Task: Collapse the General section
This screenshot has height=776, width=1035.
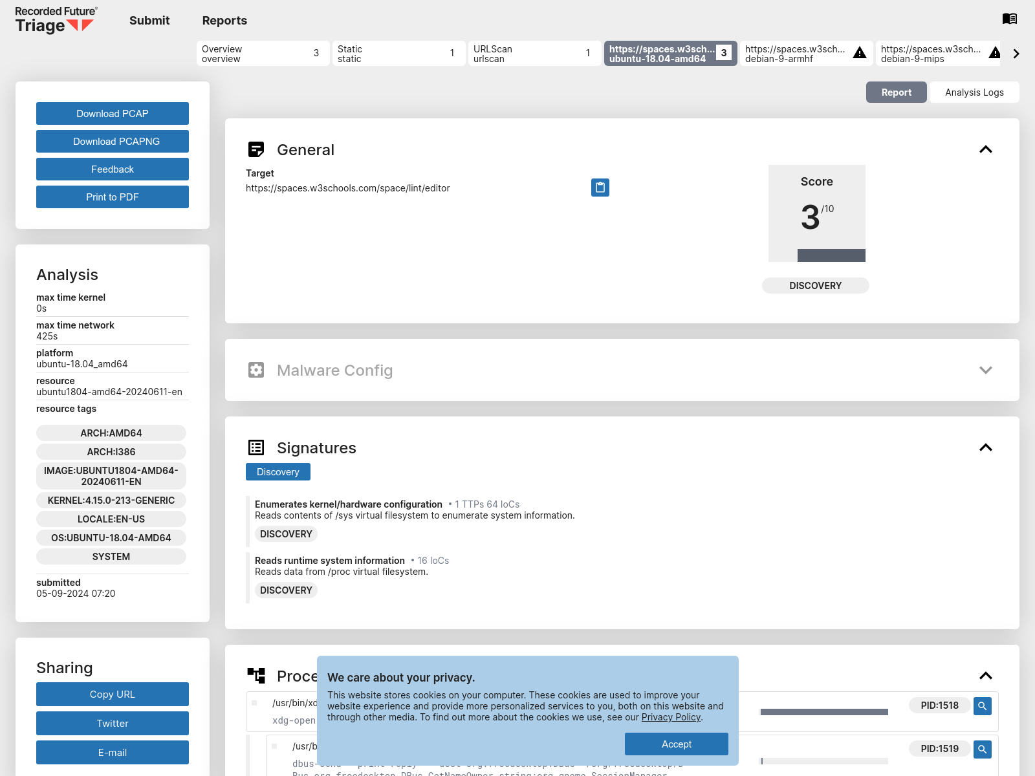Action: (986, 149)
